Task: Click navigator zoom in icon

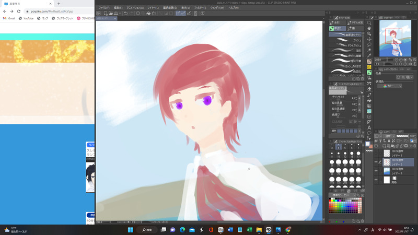Action: (x=401, y=60)
